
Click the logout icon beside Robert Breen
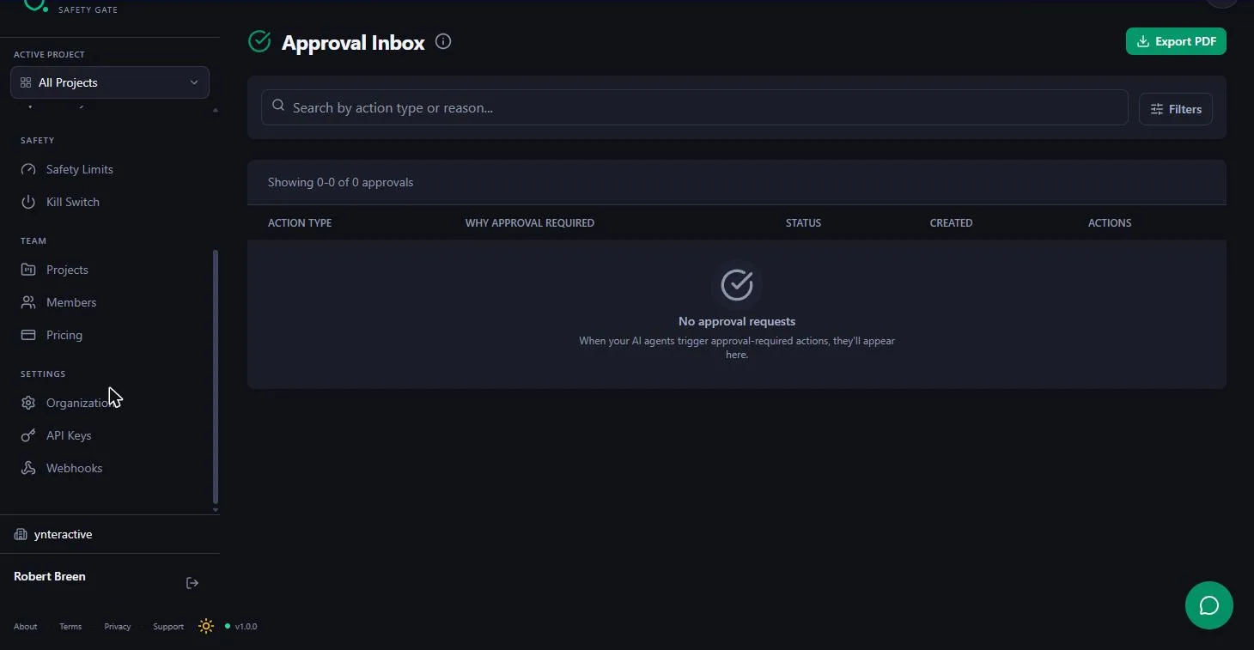click(192, 583)
